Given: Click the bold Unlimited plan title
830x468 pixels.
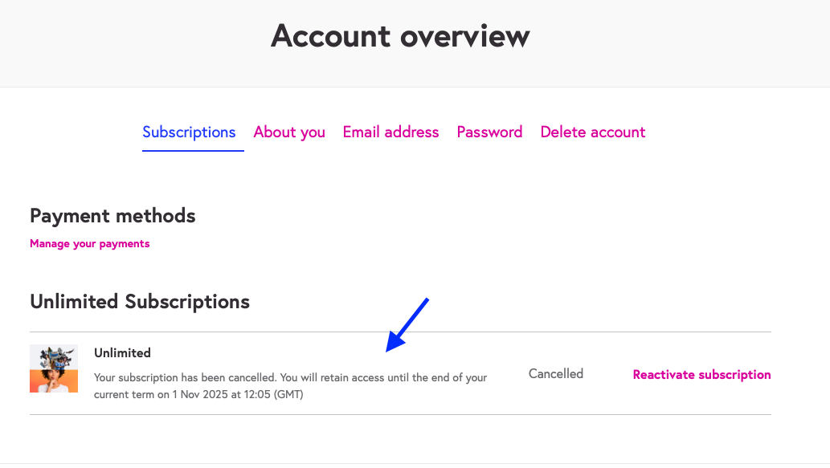Looking at the screenshot, I should [122, 352].
